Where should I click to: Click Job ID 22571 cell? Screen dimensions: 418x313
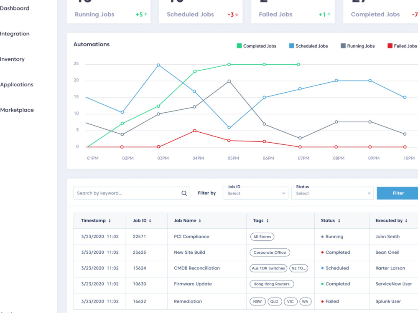click(x=140, y=237)
